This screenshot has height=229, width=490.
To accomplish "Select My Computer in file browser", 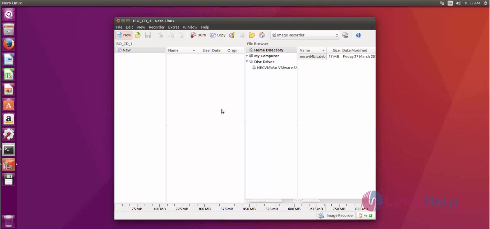I will [266, 56].
